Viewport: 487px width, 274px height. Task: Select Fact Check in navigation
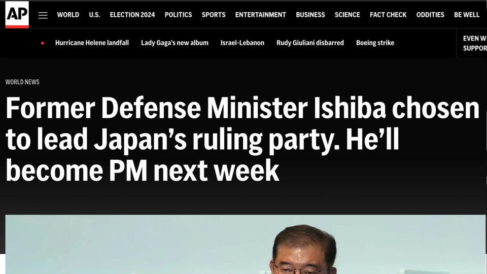pyautogui.click(x=388, y=15)
